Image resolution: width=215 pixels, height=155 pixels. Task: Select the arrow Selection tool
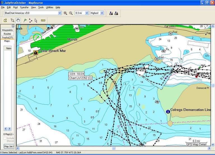(x=36, y=20)
